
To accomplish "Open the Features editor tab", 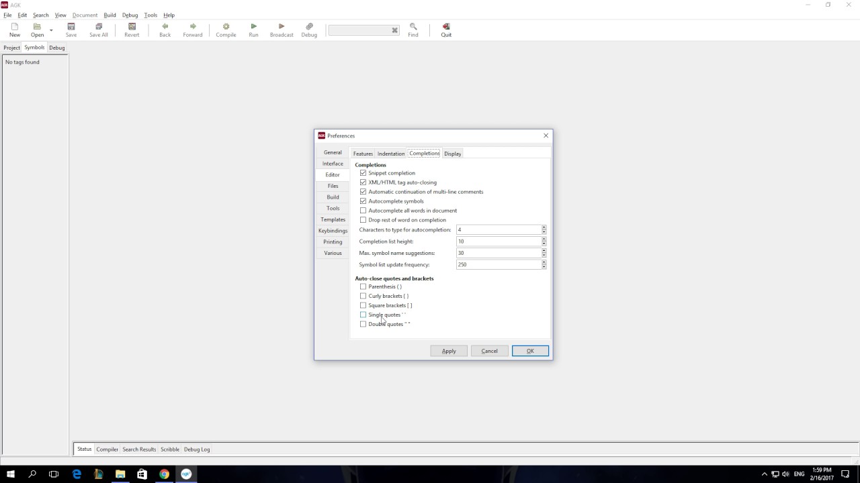I will click(363, 154).
